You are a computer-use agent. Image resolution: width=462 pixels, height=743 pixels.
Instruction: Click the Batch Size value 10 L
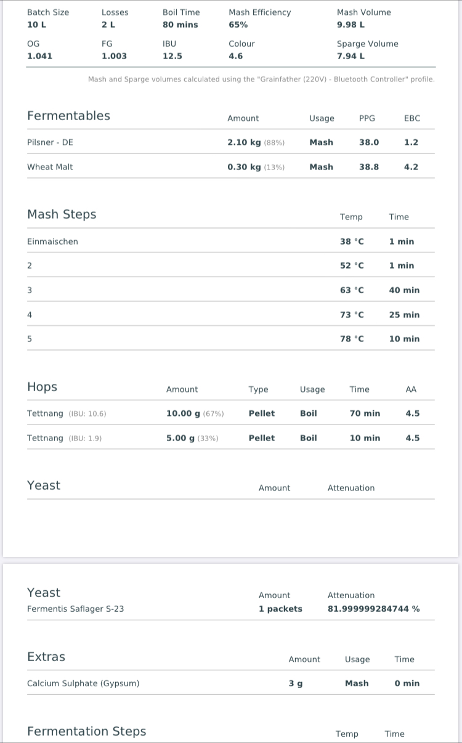pos(36,25)
